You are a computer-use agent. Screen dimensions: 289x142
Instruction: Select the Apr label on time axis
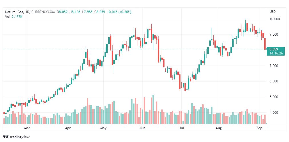[x=68, y=128]
